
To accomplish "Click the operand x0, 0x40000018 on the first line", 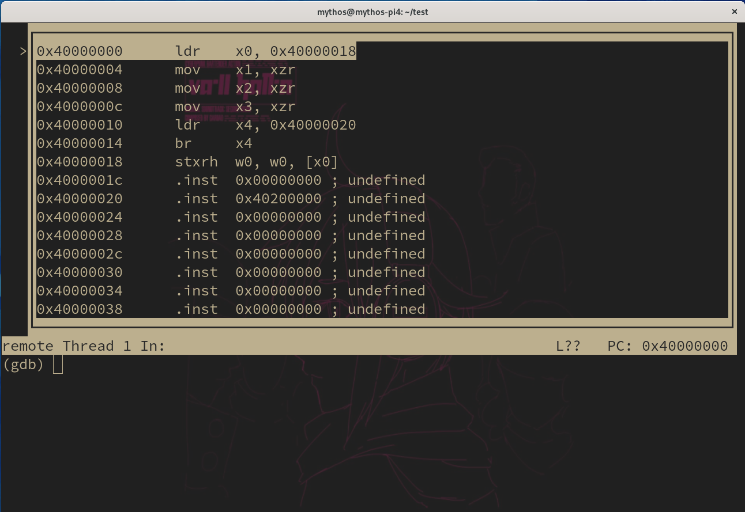I will tap(296, 51).
